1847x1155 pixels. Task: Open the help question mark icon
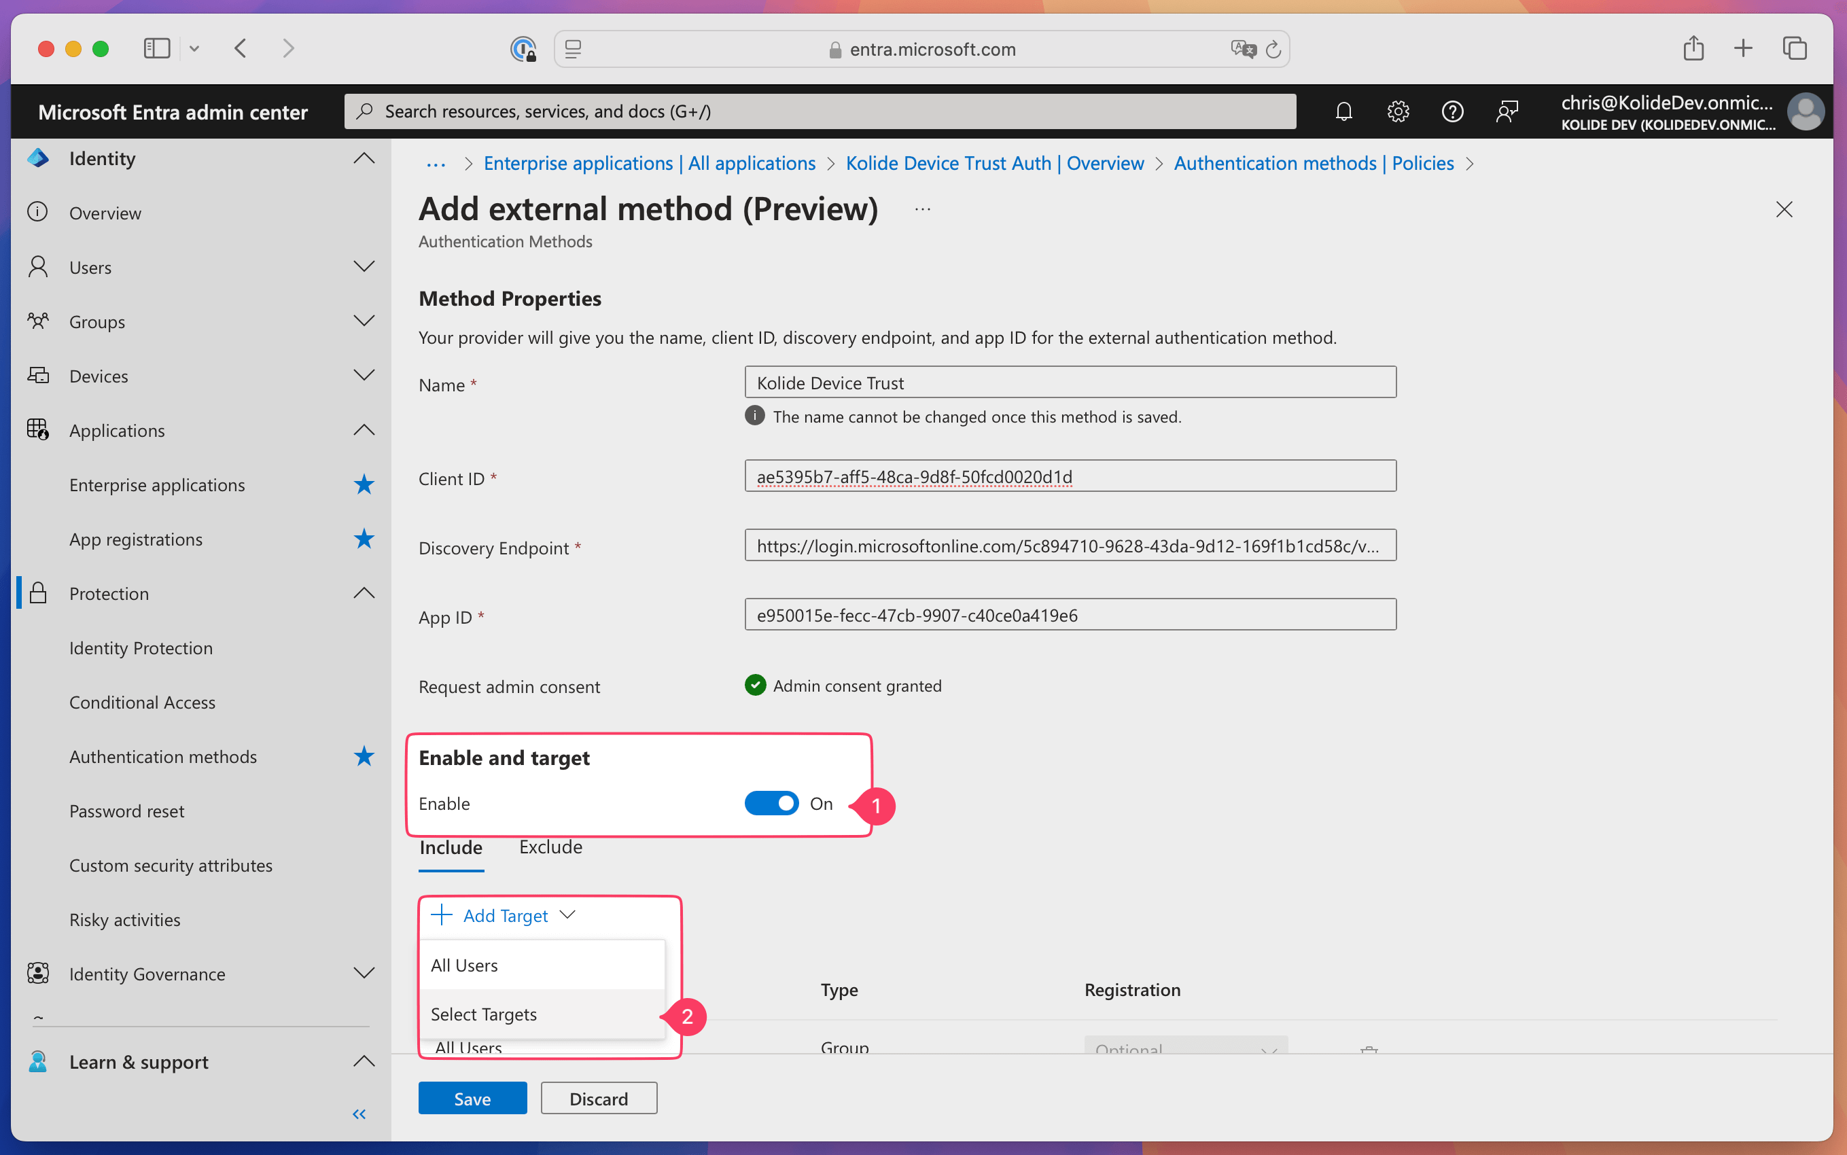pyautogui.click(x=1452, y=111)
